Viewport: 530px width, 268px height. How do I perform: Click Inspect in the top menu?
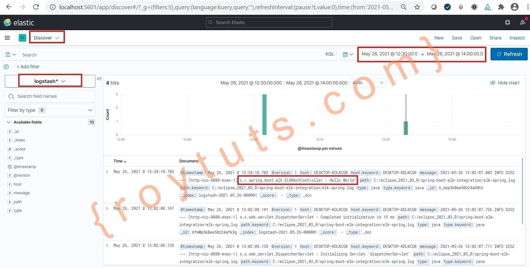[517, 38]
